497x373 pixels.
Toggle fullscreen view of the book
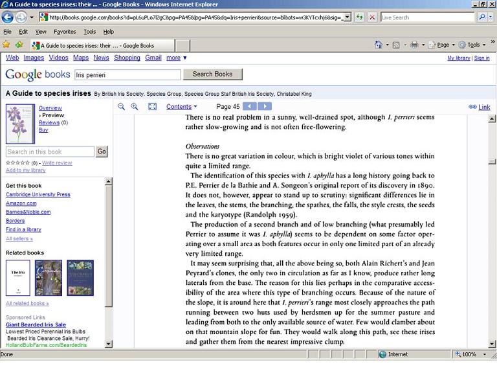(153, 107)
